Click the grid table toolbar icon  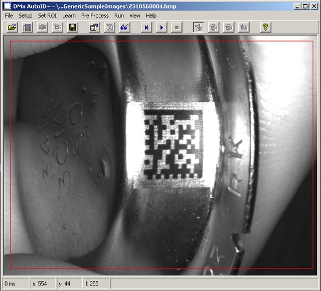(x=28, y=27)
